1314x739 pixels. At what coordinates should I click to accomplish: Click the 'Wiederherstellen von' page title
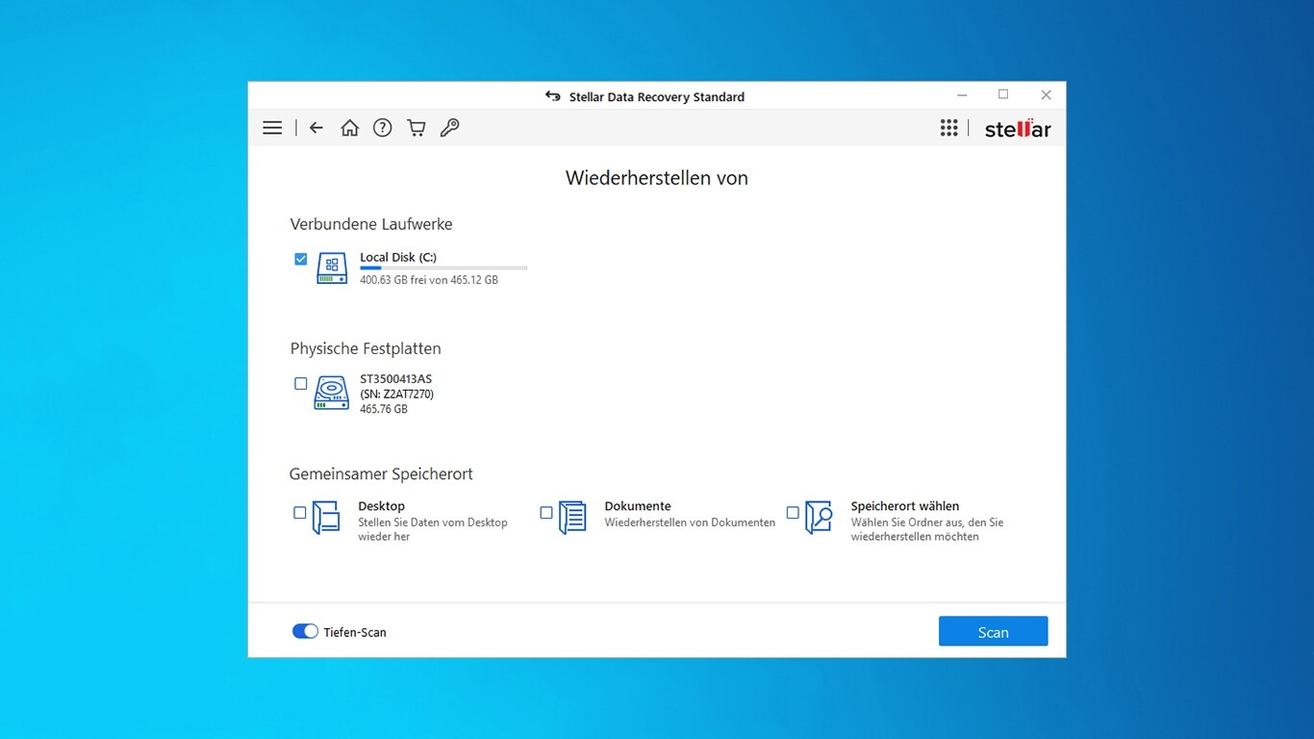pos(657,178)
